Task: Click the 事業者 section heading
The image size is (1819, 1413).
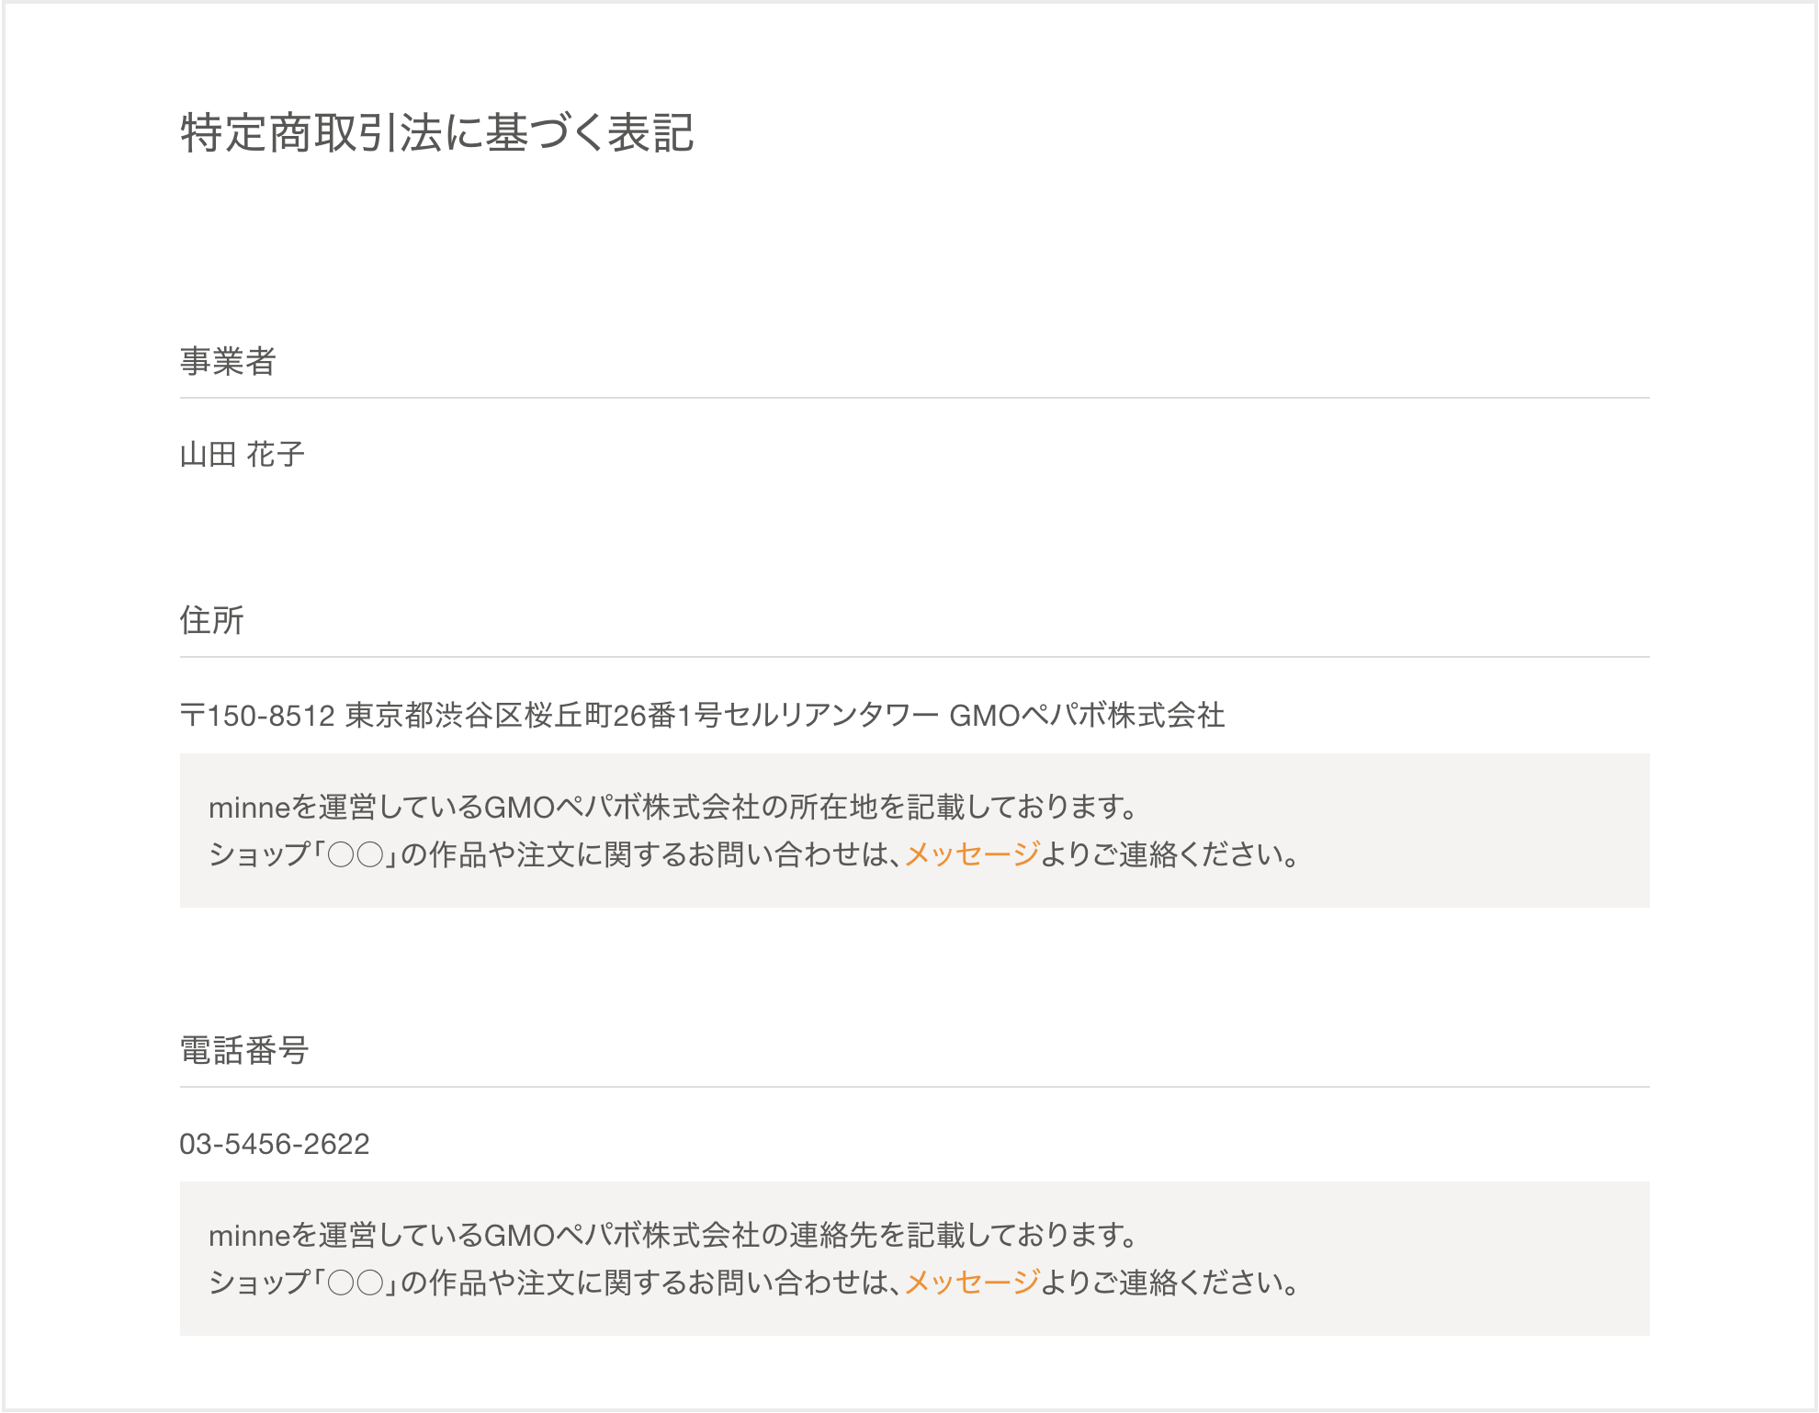Action: [228, 362]
